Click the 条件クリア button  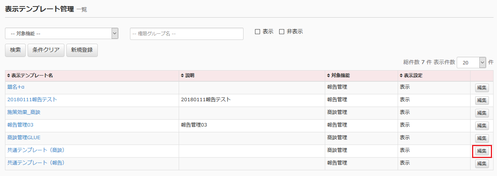click(46, 50)
